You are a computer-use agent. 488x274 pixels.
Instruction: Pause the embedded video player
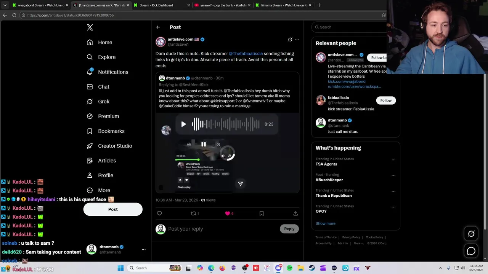tap(204, 144)
